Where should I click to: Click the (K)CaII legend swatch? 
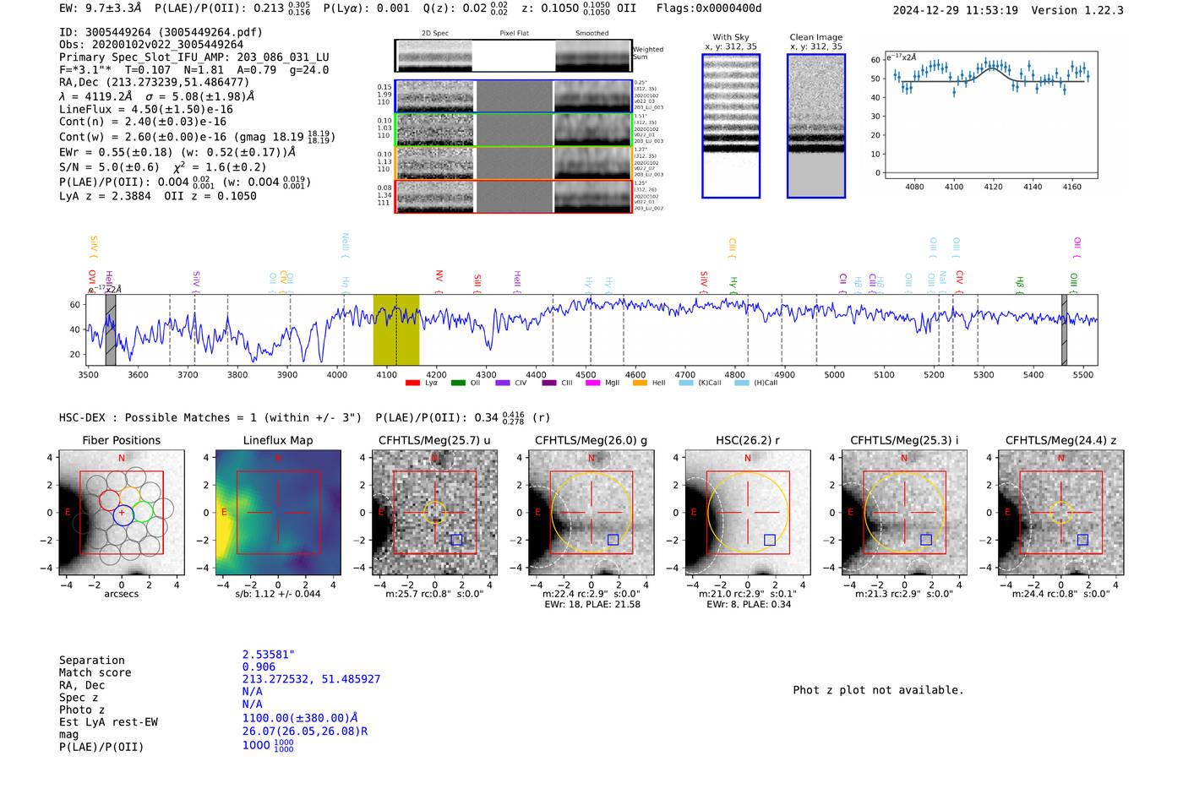(x=686, y=383)
